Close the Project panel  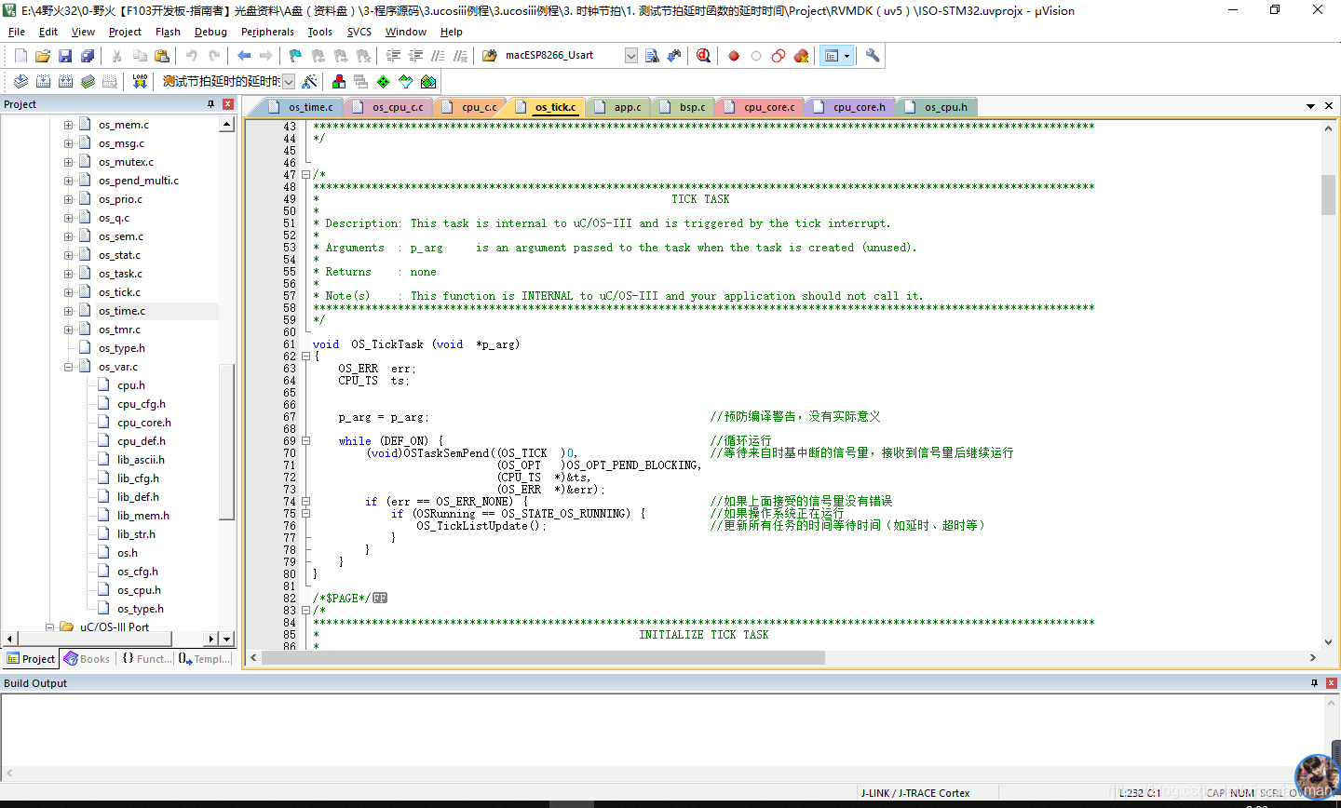click(x=228, y=104)
